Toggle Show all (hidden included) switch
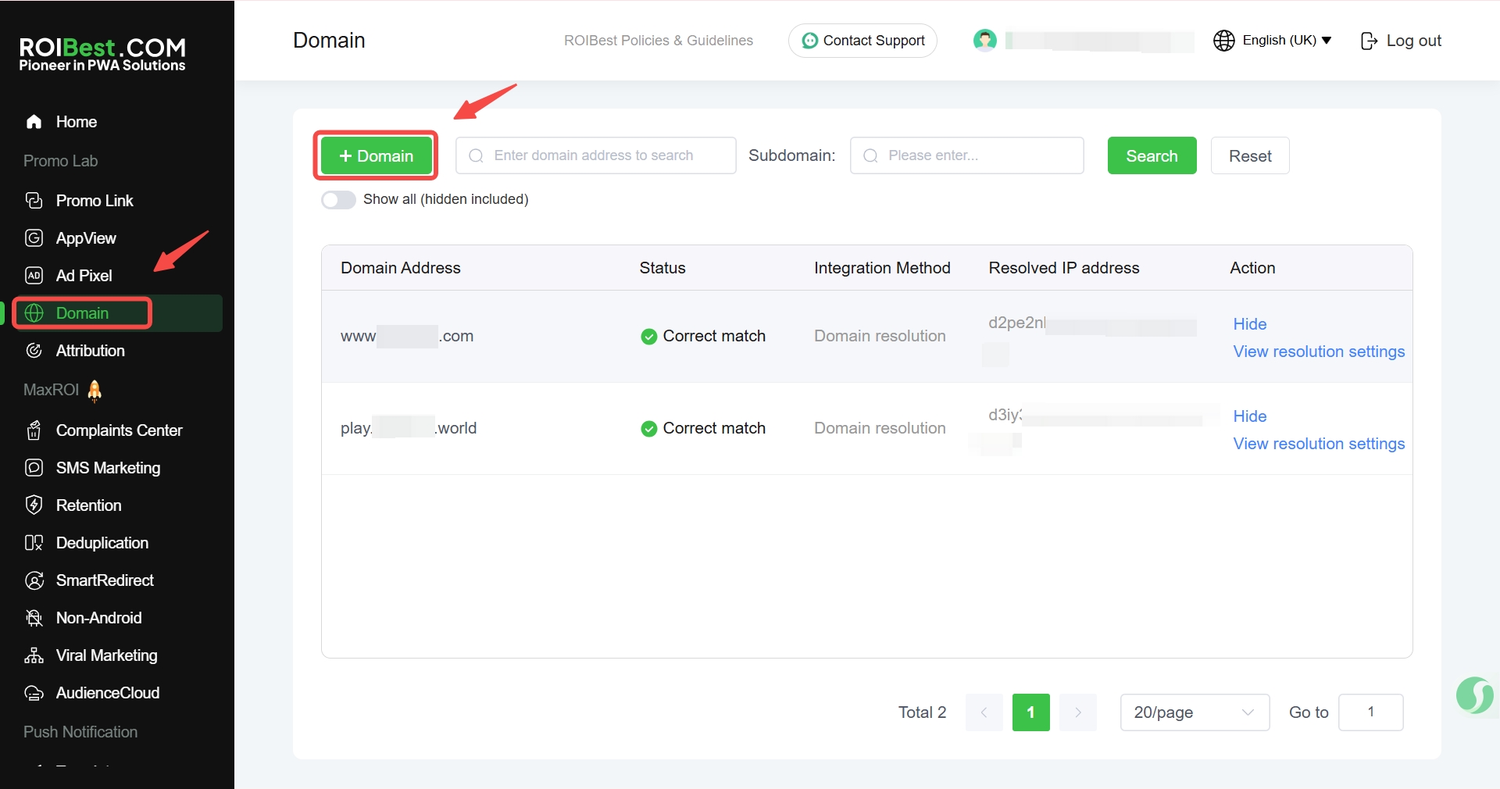The width and height of the screenshot is (1500, 789). pos(338,200)
